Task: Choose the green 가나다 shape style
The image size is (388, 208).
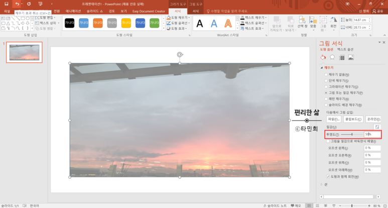Action: click(155, 23)
